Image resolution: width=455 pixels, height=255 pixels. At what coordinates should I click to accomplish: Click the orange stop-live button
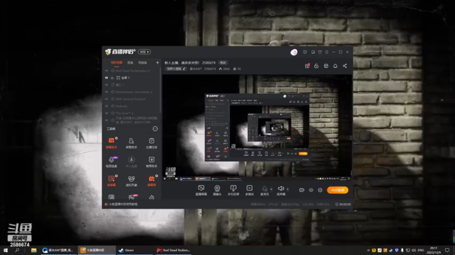pyautogui.click(x=337, y=190)
